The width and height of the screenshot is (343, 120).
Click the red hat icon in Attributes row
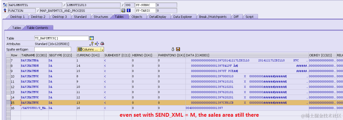coord(102,44)
